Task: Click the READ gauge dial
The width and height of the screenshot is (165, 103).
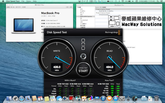Action: click(x=110, y=57)
